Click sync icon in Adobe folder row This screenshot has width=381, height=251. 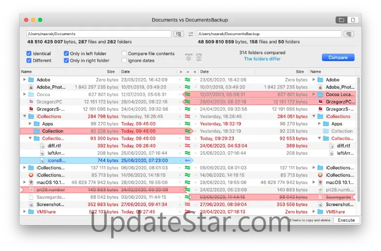(x=188, y=80)
